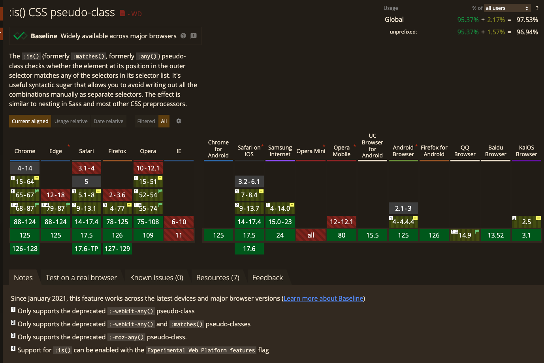Select Baidu Browser 13.52 cell
544x363 pixels.
(x=496, y=235)
